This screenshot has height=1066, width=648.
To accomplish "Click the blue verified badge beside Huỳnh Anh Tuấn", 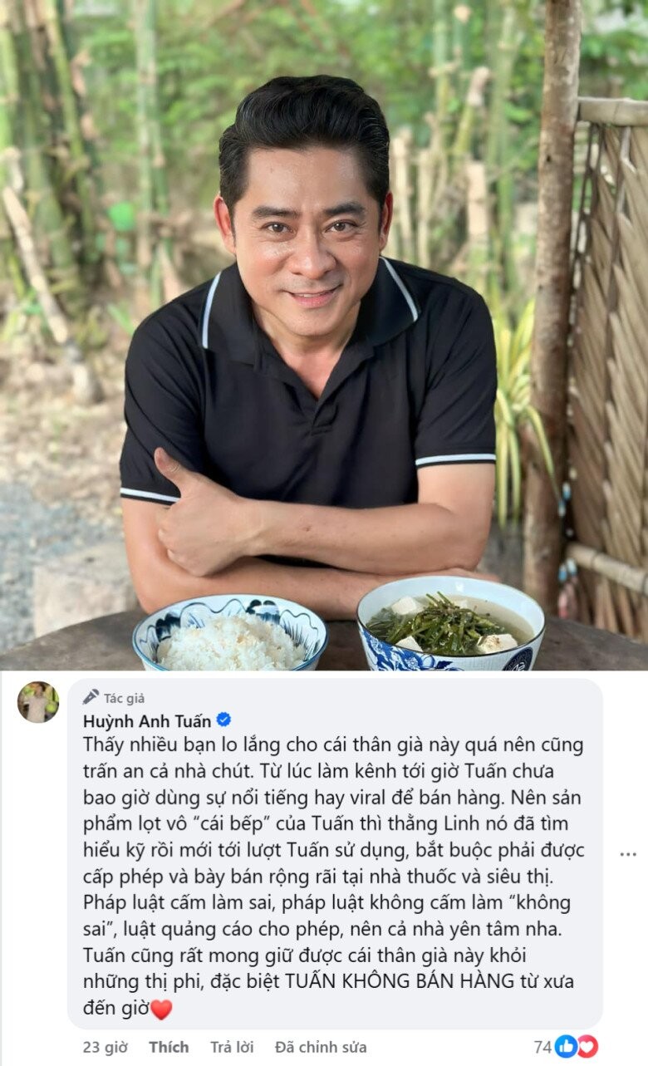I will (x=223, y=720).
